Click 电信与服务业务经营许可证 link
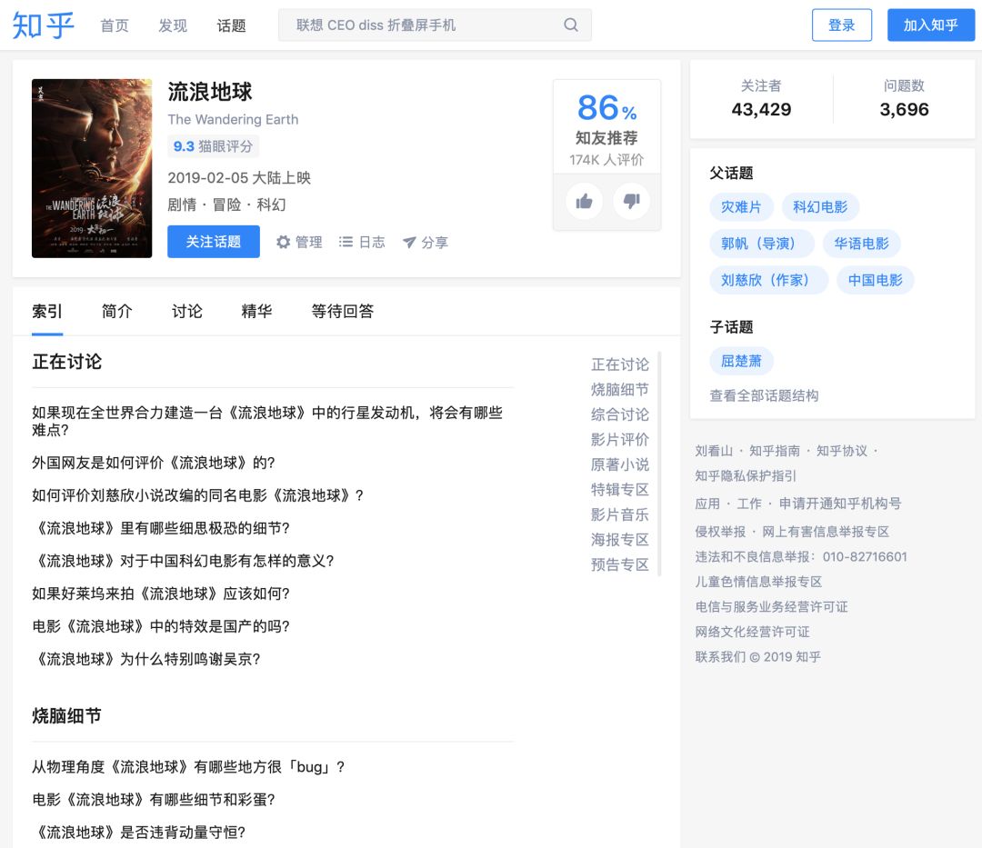 772,606
